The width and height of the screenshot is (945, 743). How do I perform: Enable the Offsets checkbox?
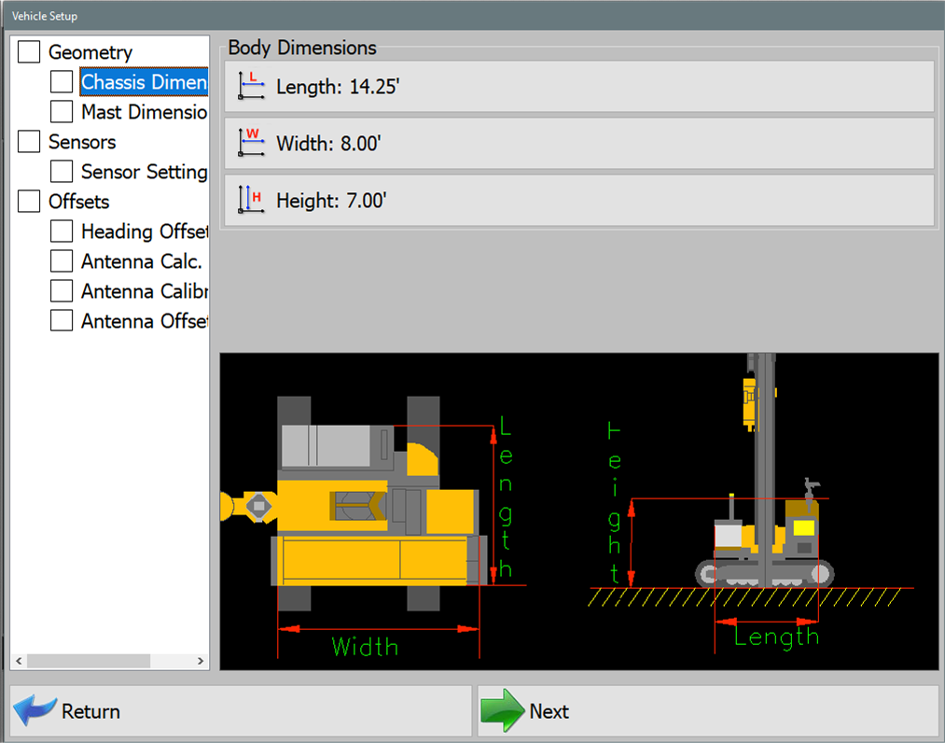tap(27, 202)
